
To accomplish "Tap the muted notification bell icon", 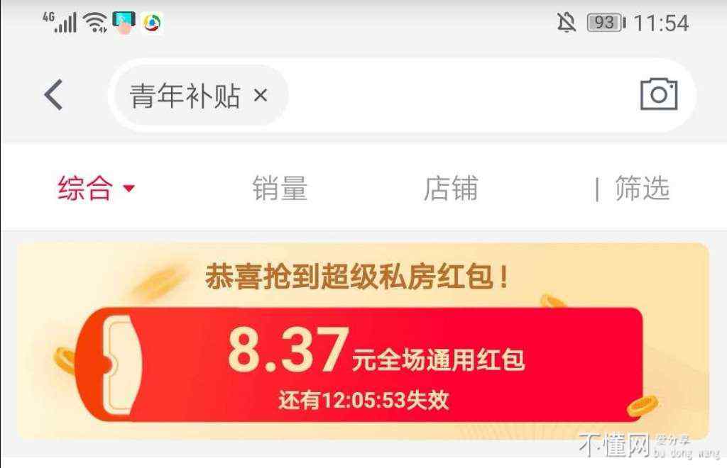I will [x=566, y=22].
